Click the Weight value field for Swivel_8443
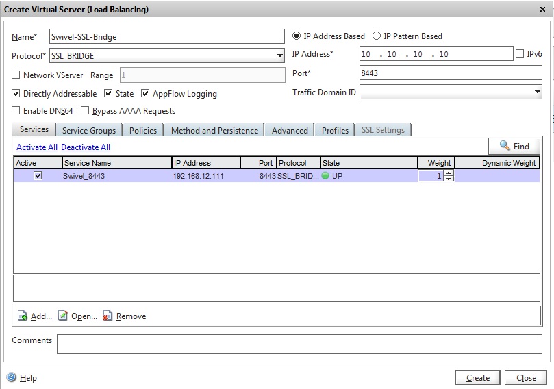This screenshot has width=554, height=389. click(431, 175)
